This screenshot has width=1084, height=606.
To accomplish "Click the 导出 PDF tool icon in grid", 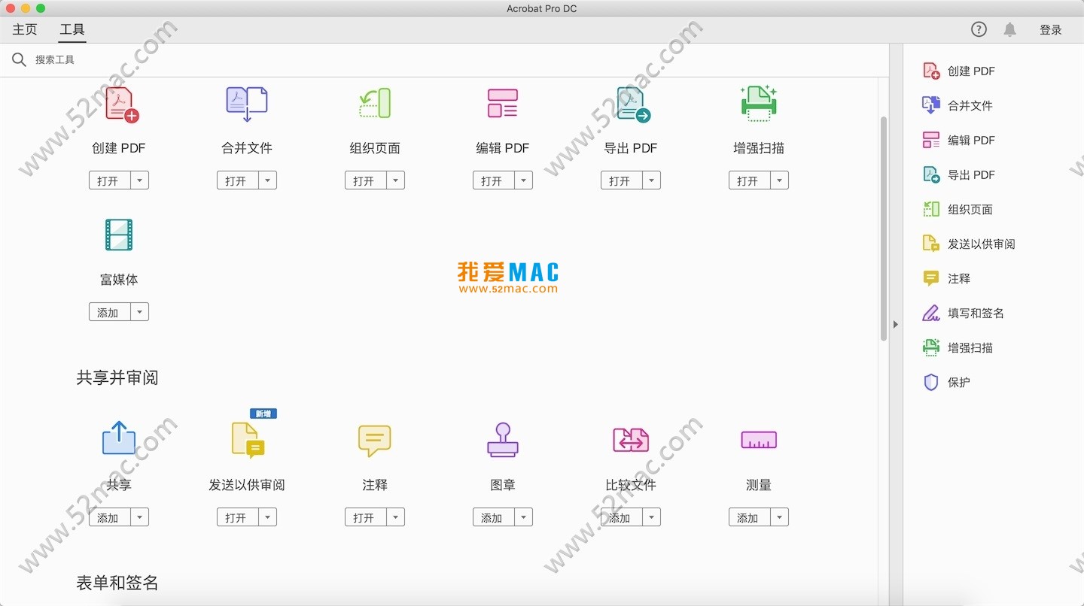I will point(633,105).
